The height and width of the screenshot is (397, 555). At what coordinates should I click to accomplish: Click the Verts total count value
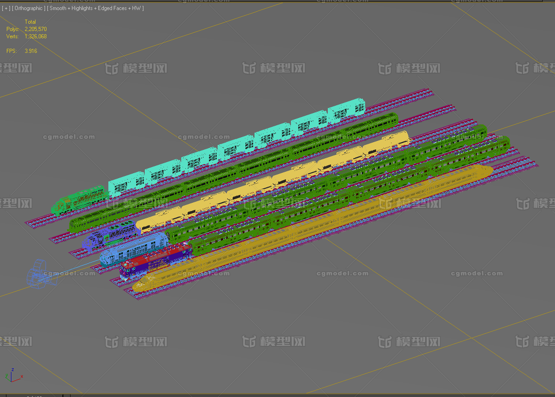[36, 36]
